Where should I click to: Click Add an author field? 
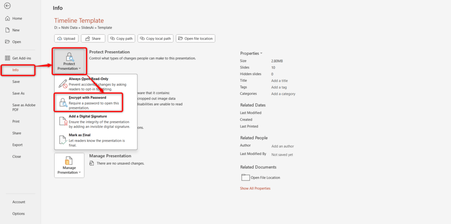pos(282,146)
